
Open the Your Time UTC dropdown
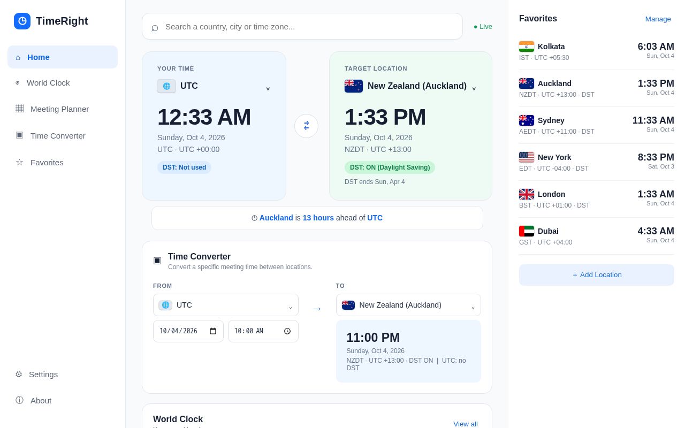click(x=214, y=86)
